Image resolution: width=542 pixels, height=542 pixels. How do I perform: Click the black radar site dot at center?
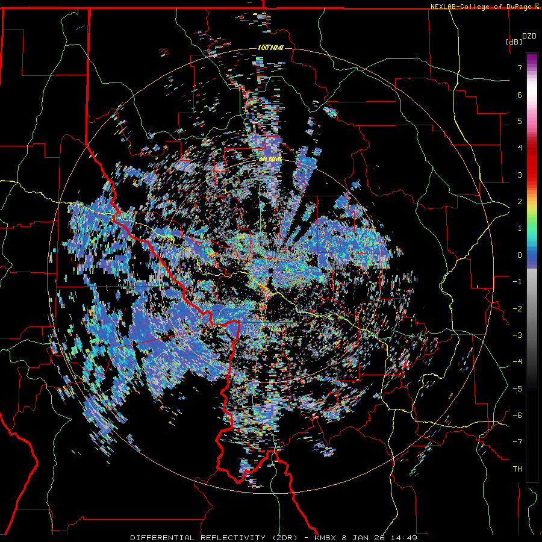[x=270, y=270]
